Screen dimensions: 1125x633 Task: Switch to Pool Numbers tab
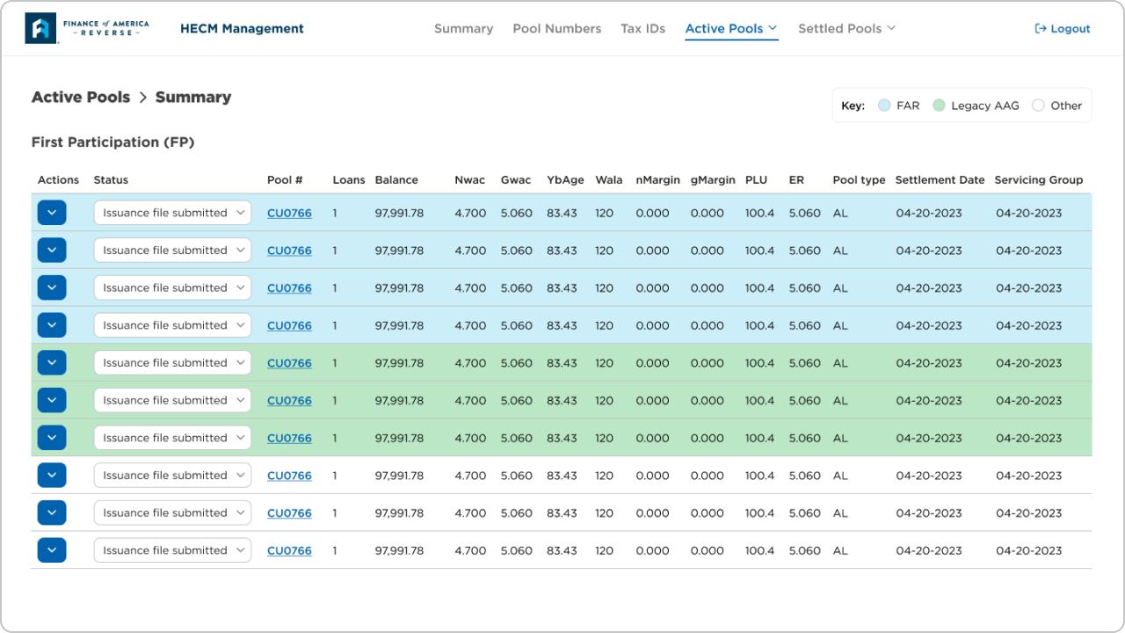(x=557, y=28)
